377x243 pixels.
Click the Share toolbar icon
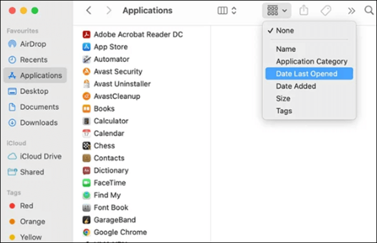(304, 10)
